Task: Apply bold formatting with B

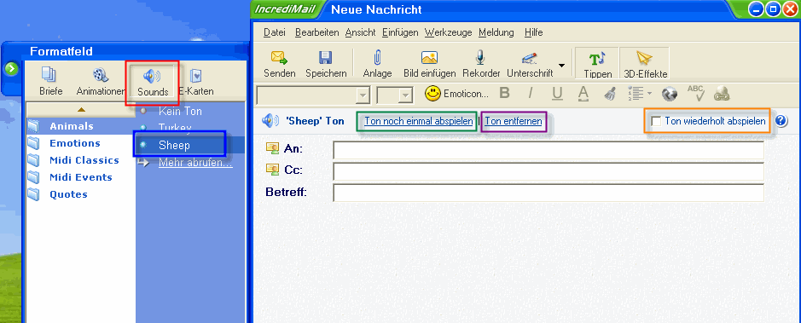Action: tap(505, 94)
